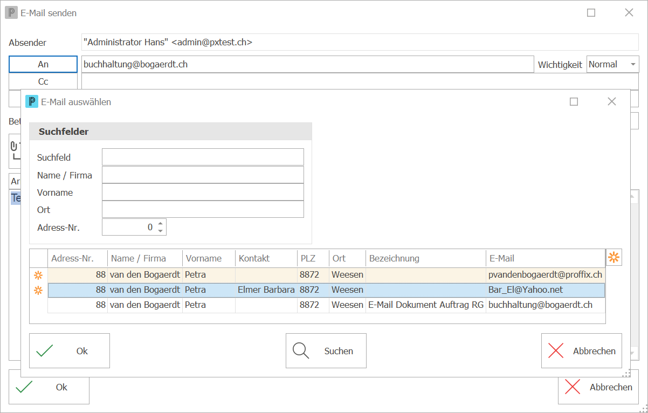Sort by Adress-Nr. column header
The width and height of the screenshot is (648, 413).
(x=78, y=258)
